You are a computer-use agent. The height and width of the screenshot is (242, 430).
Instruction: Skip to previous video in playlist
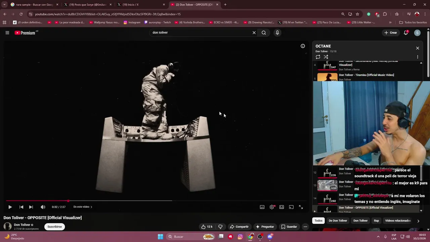click(x=21, y=207)
